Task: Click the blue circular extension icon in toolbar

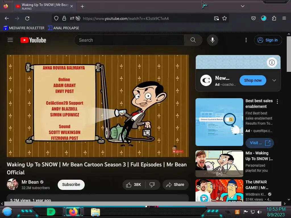Action: 264,18
